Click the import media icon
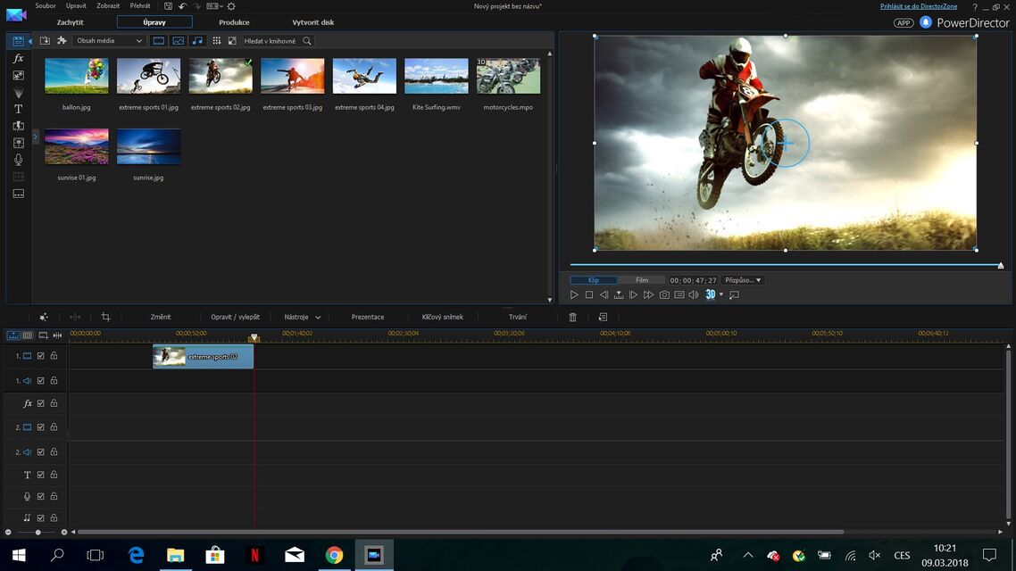Viewport: 1016px width, 571px height. pyautogui.click(x=46, y=41)
